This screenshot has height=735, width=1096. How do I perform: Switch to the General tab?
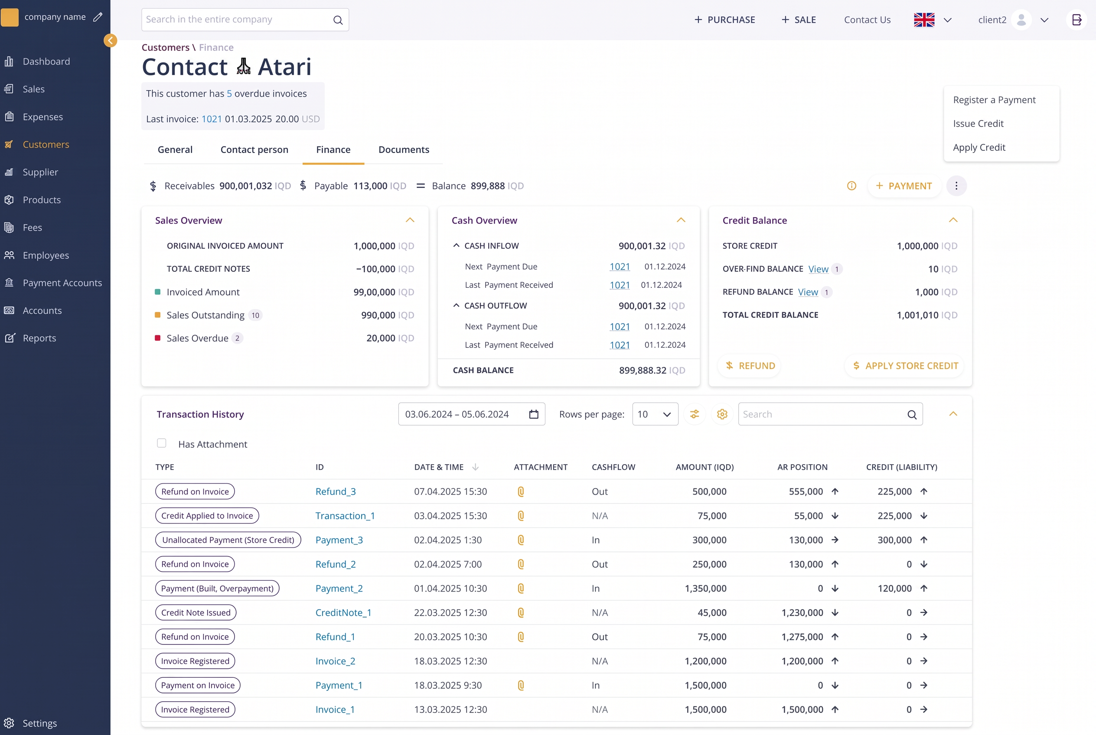[175, 150]
